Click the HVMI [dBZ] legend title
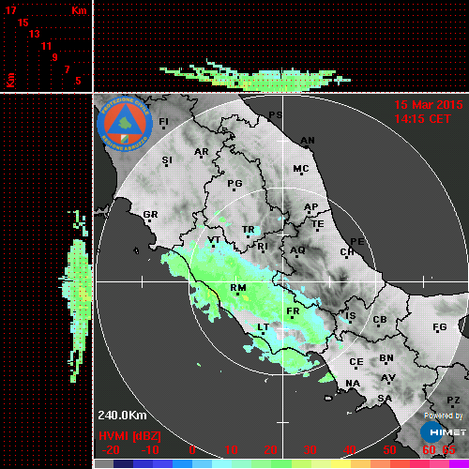 point(129,436)
